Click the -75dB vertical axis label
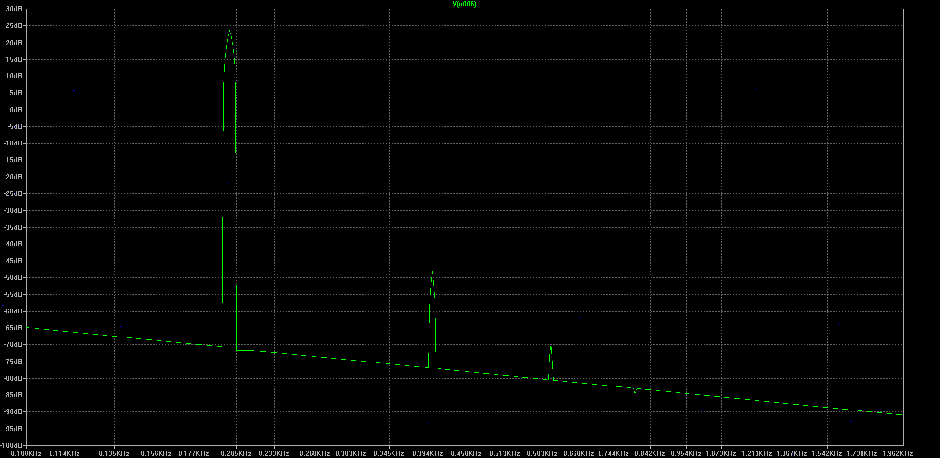The image size is (940, 458). [x=13, y=362]
